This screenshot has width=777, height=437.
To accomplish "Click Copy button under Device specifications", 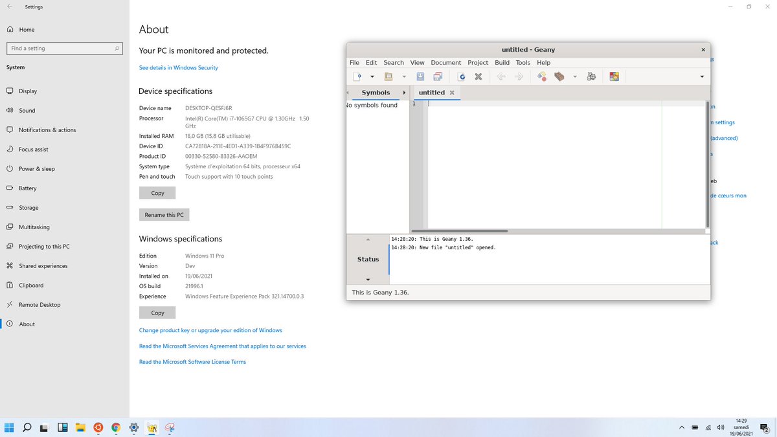I will coord(157,193).
